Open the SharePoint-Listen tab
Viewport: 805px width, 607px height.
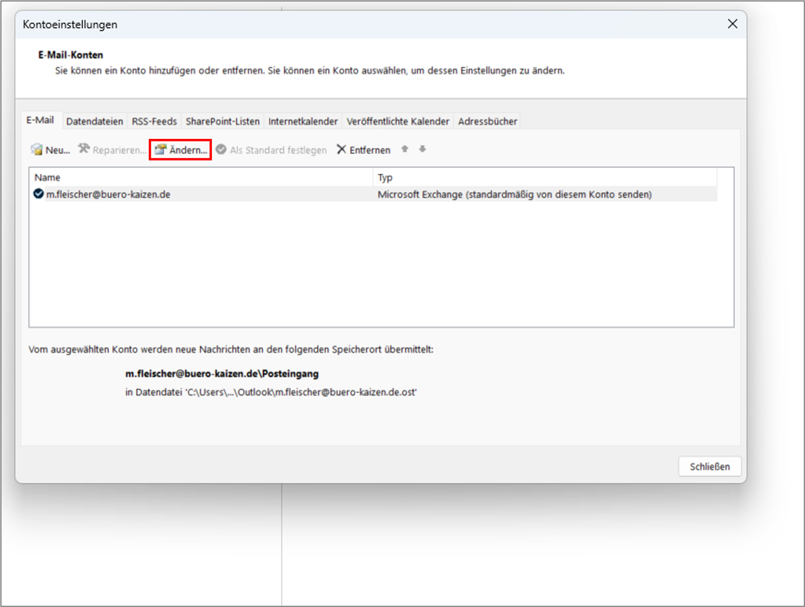[x=222, y=122]
